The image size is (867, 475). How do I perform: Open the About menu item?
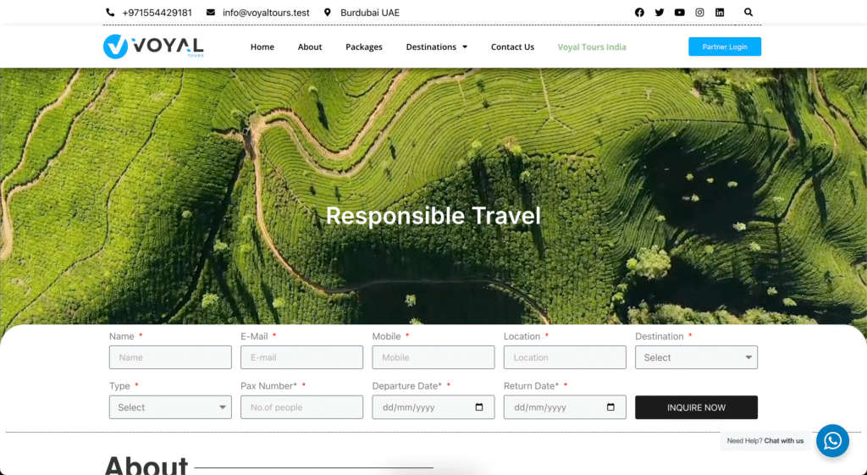coord(310,47)
